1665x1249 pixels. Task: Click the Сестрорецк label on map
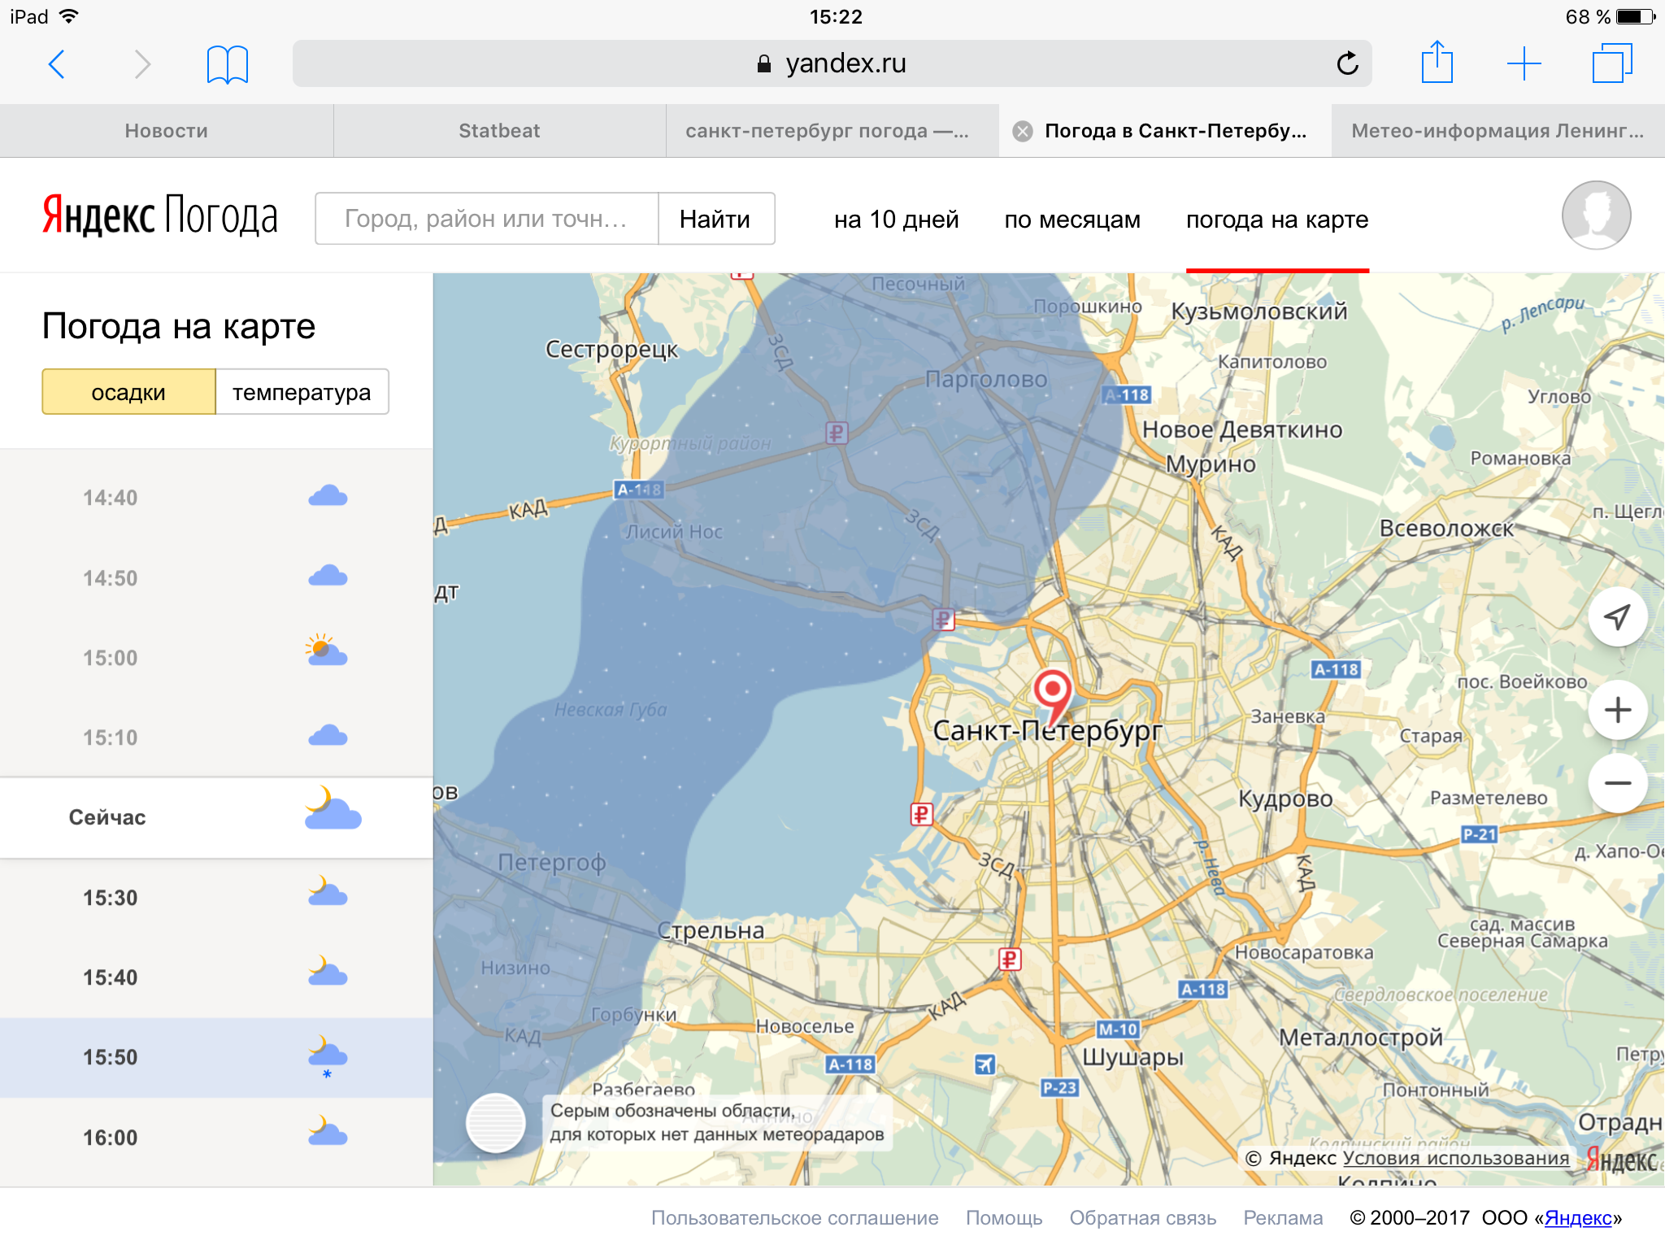click(x=611, y=350)
